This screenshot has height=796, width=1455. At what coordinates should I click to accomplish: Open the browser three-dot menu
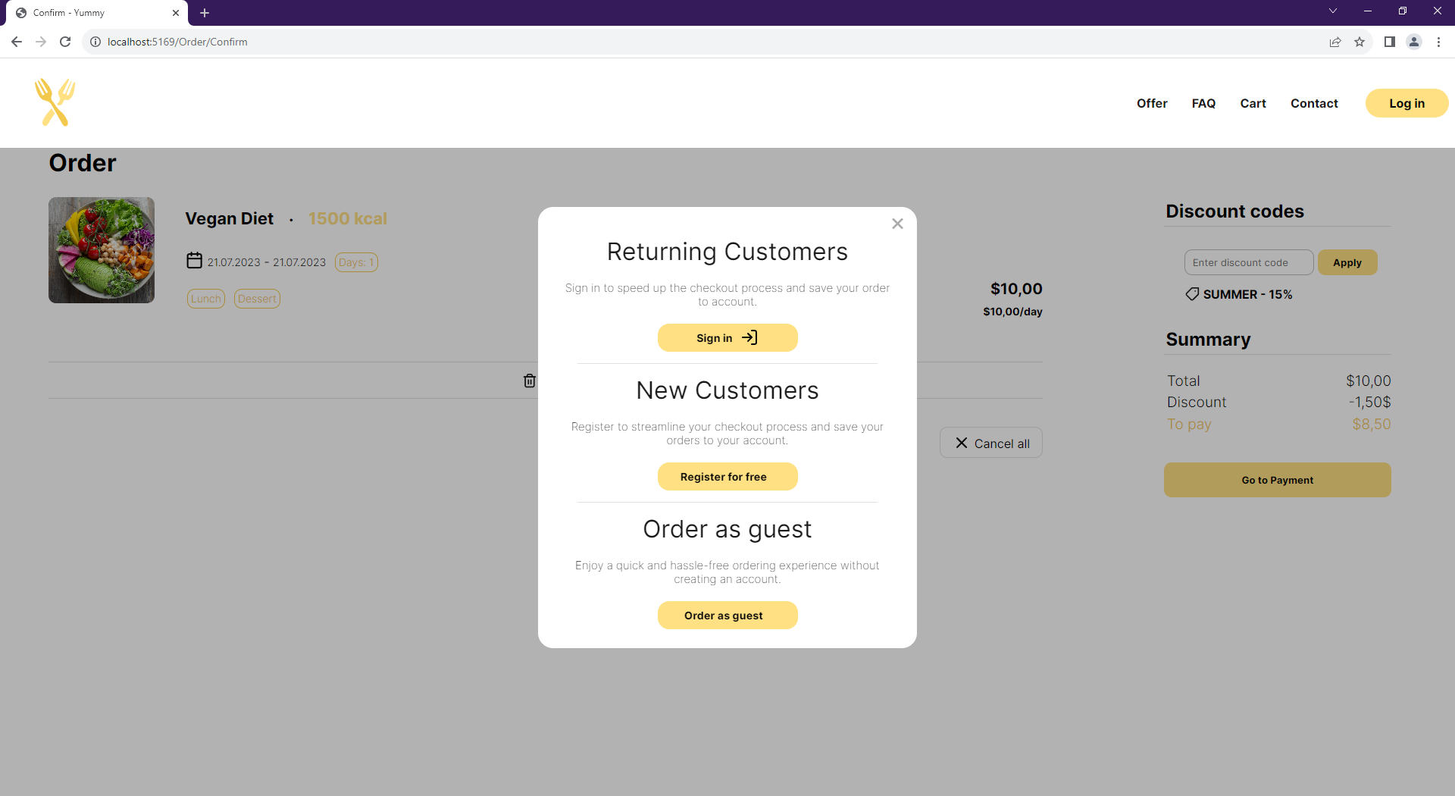[1438, 42]
